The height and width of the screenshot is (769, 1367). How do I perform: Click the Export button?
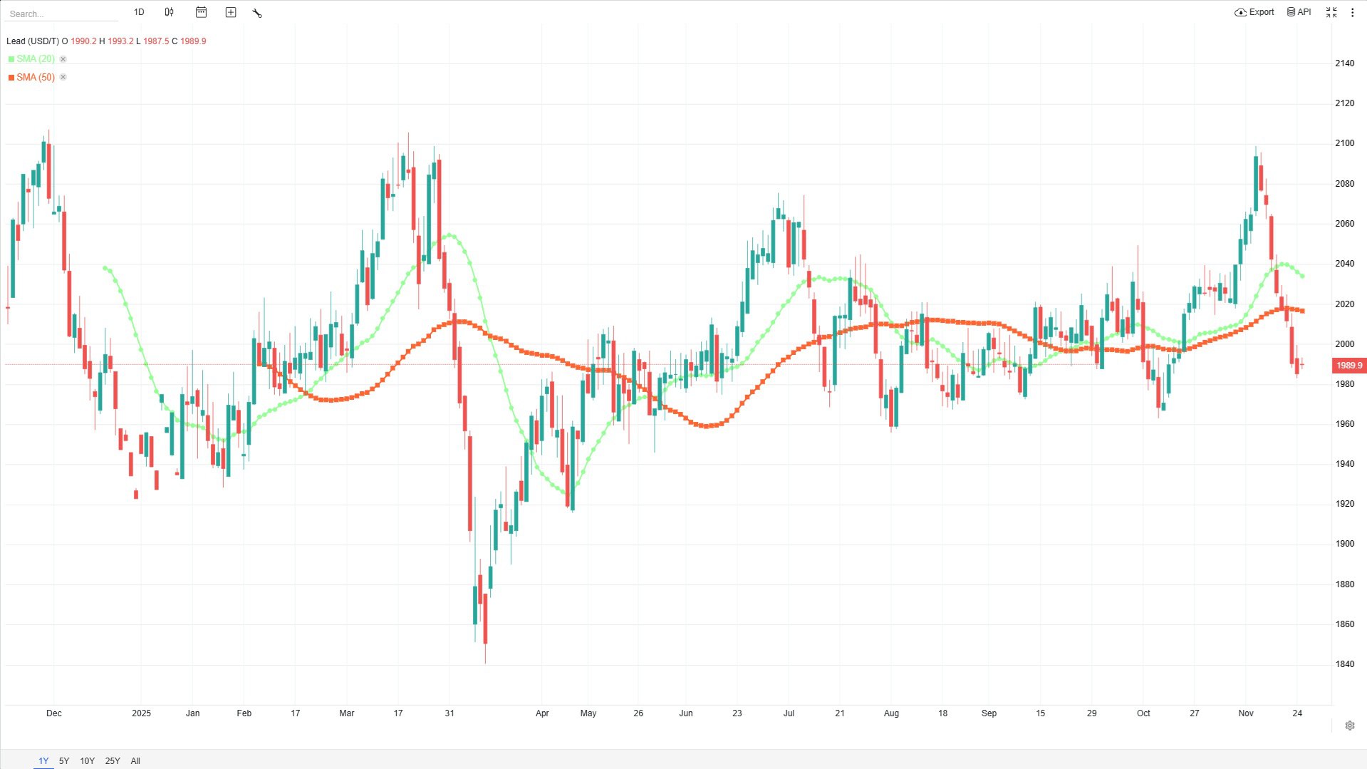[1254, 12]
